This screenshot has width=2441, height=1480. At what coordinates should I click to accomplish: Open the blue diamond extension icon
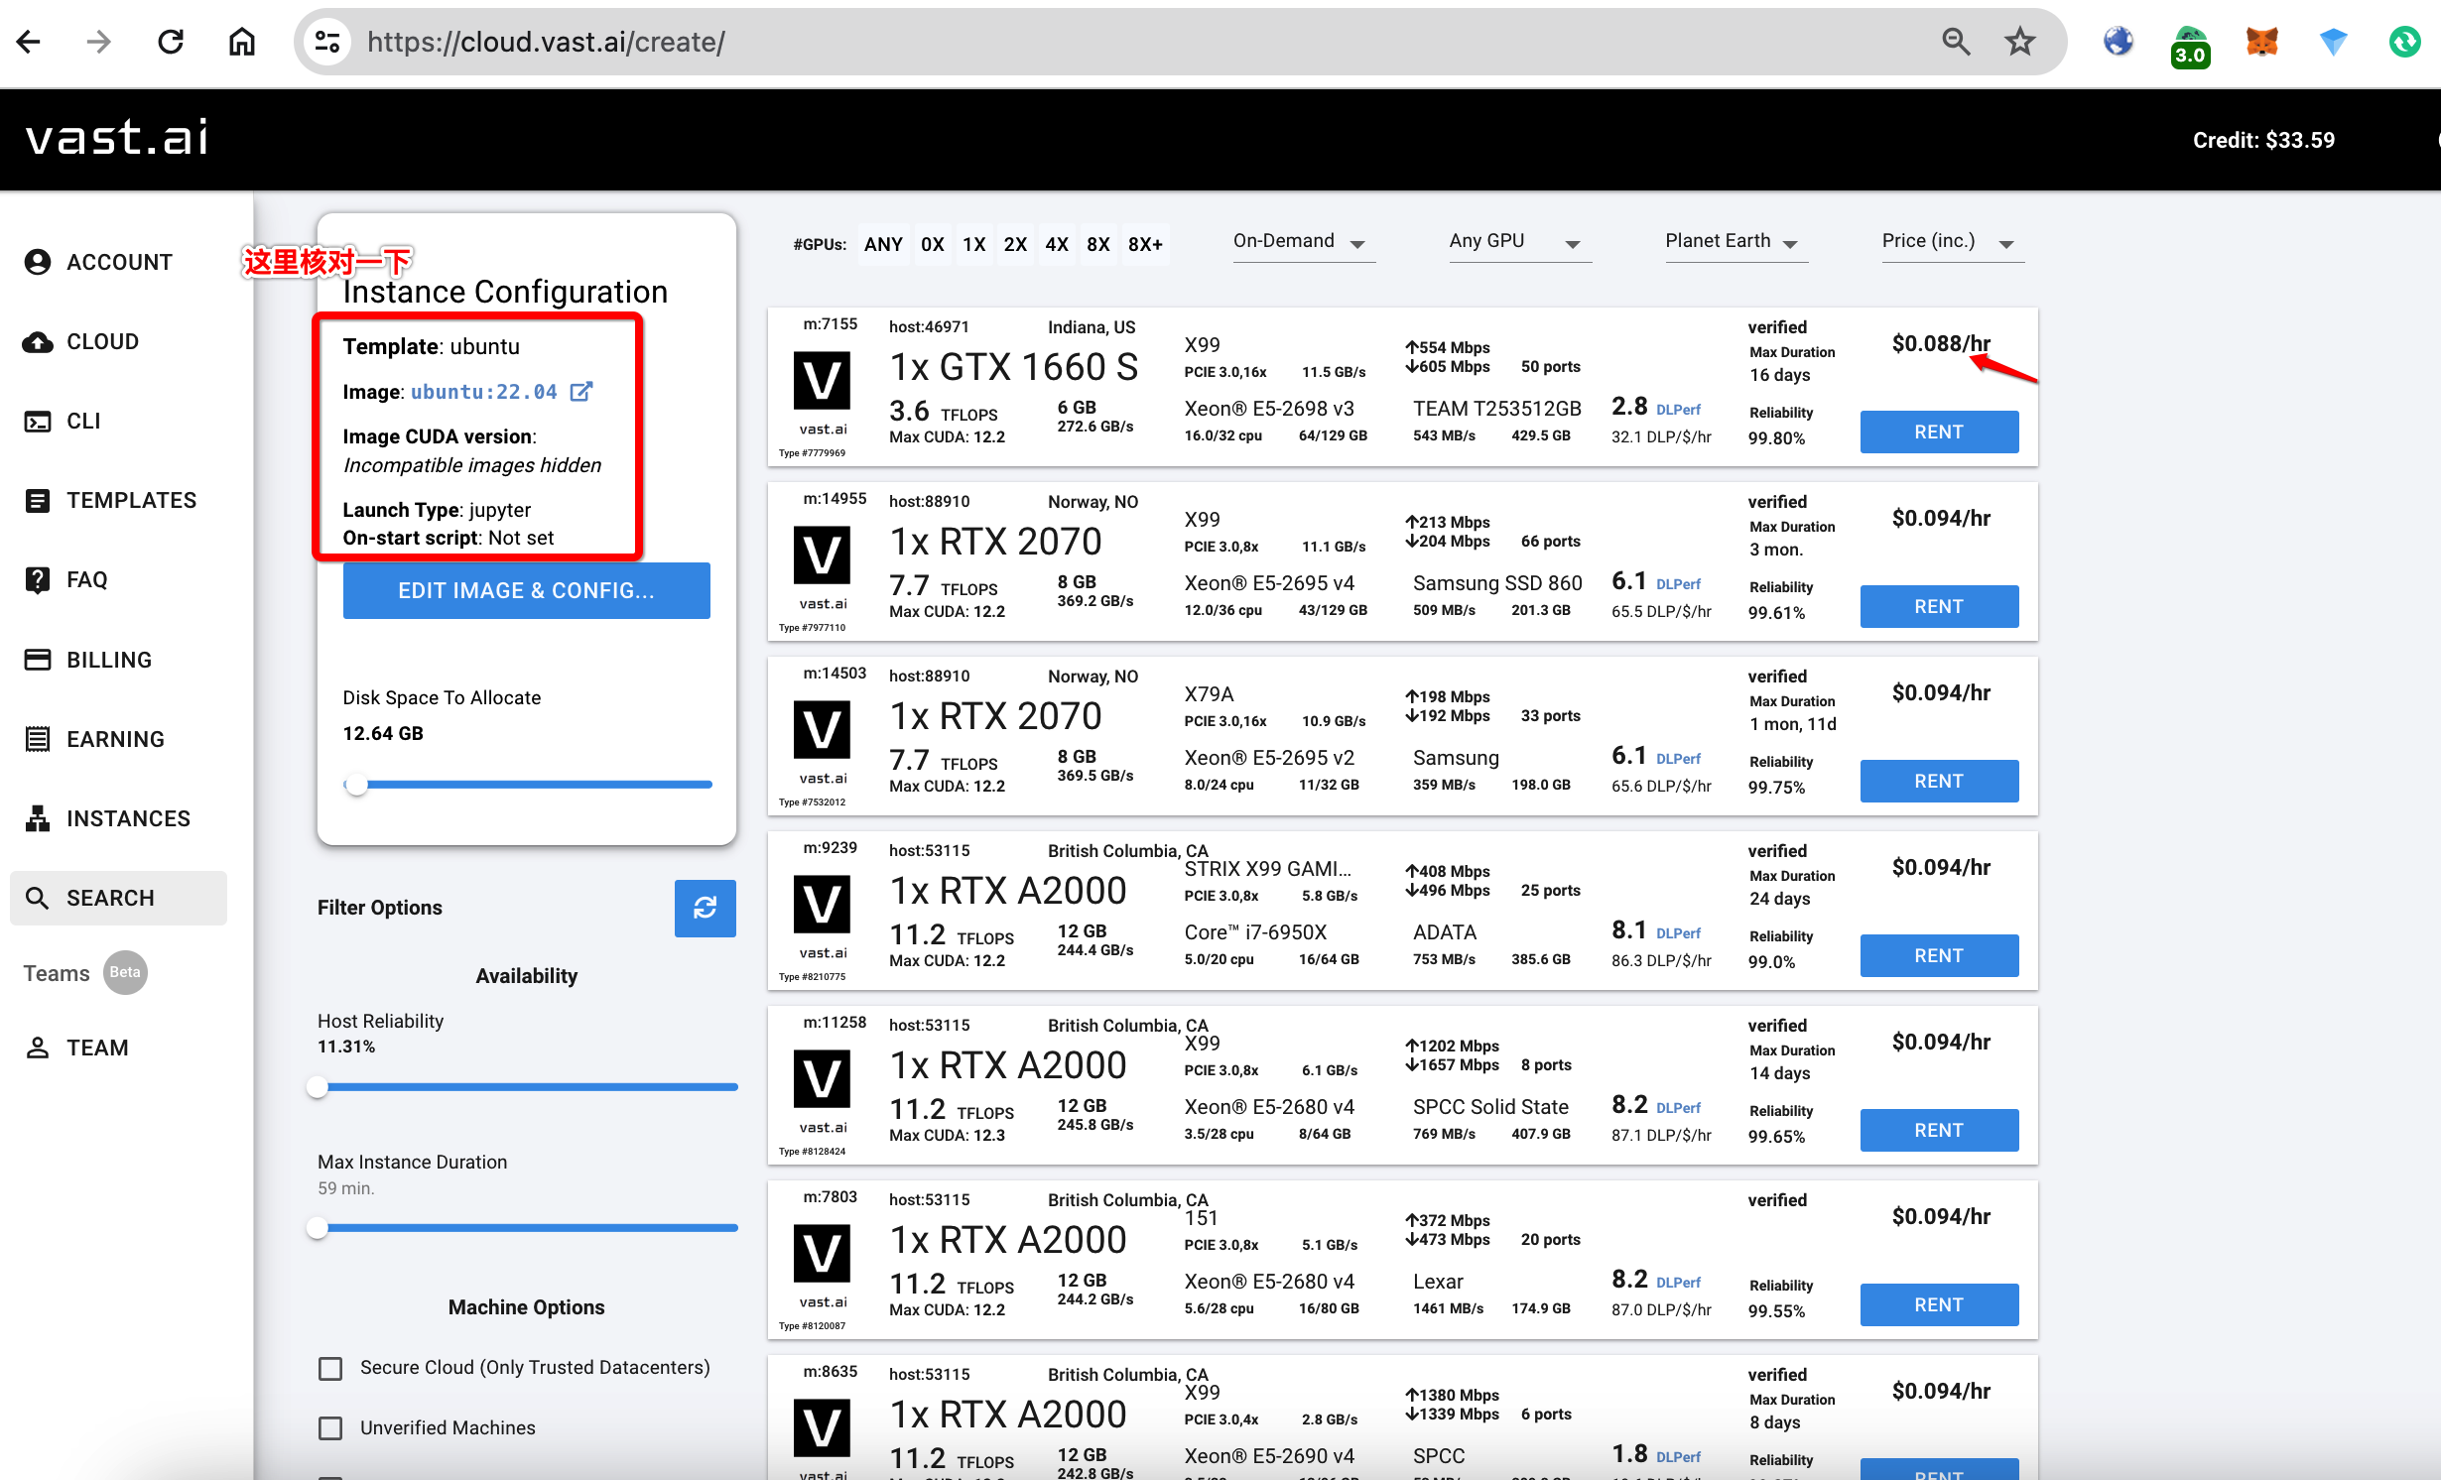click(2333, 42)
